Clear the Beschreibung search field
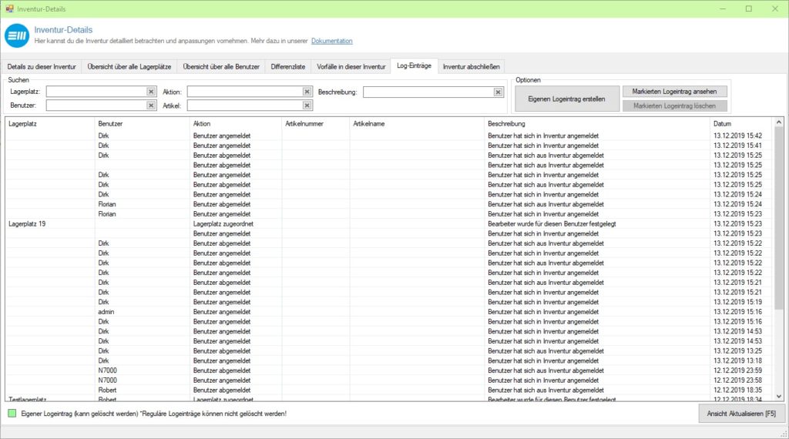Viewport: 789px width, 439px height. [498, 92]
